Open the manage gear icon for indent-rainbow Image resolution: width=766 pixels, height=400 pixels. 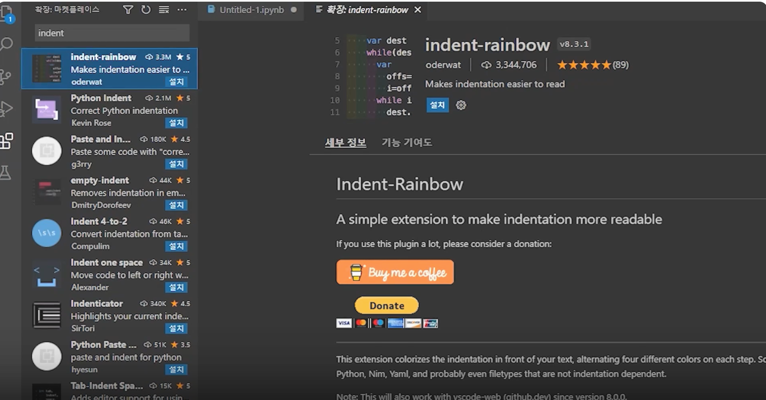coord(461,105)
